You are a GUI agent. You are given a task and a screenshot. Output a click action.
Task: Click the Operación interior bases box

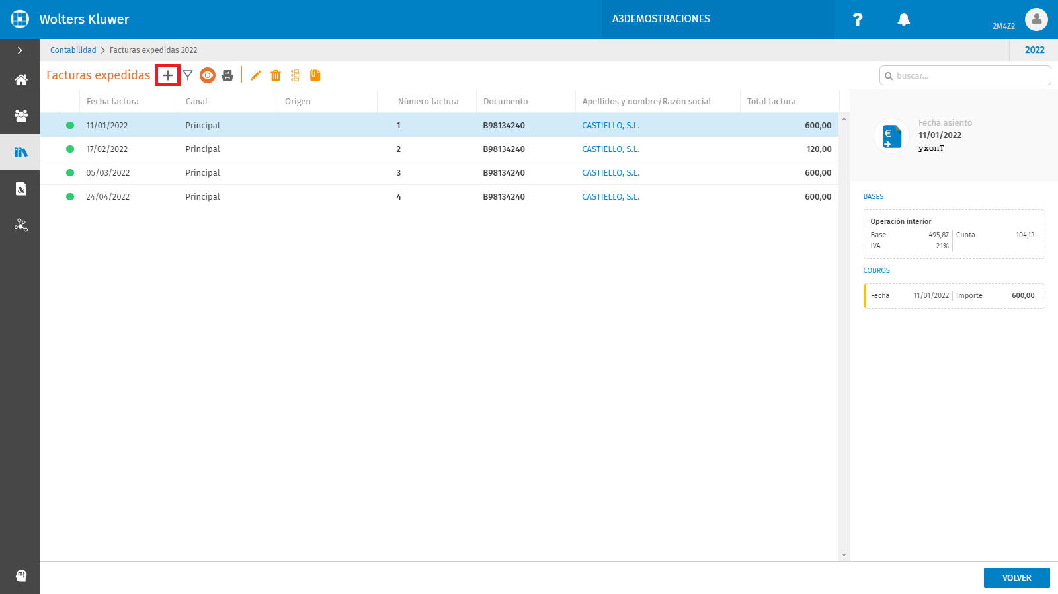pos(954,234)
